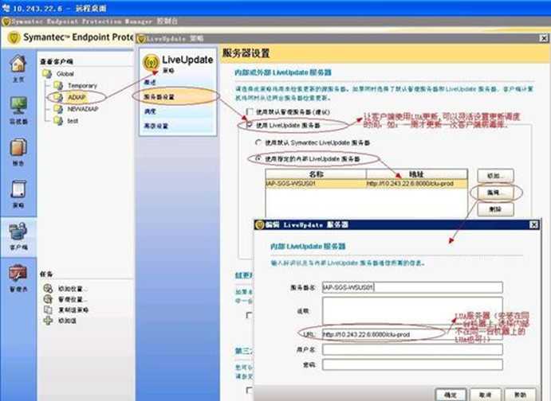Open the 报告 Reports sidebar icon

[x=18, y=147]
